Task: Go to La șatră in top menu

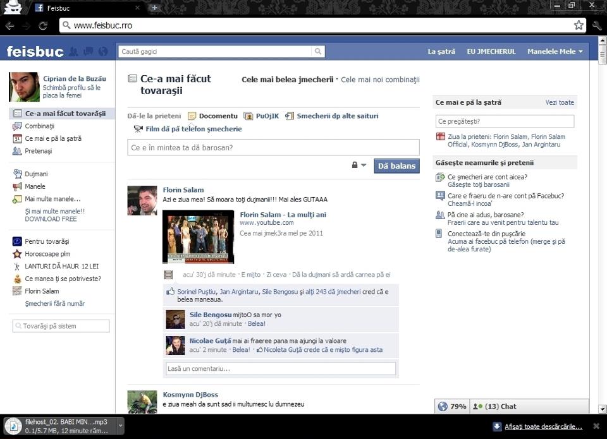Action: [x=441, y=51]
